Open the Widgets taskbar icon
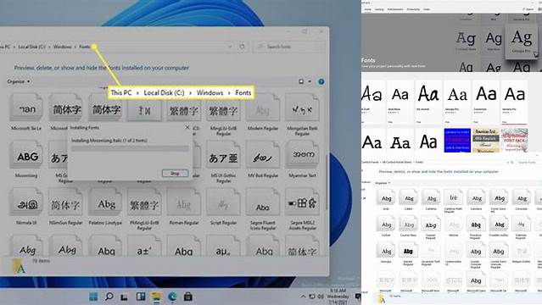This screenshot has width=542, height=305. pyautogui.click(x=141, y=297)
